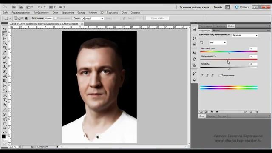
Task: Enable the Тонирование checkbox
Action: [220, 75]
